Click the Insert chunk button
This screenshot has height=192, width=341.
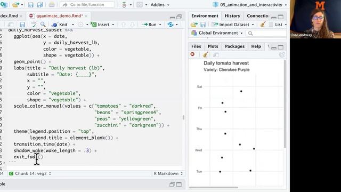pyautogui.click(x=100, y=25)
